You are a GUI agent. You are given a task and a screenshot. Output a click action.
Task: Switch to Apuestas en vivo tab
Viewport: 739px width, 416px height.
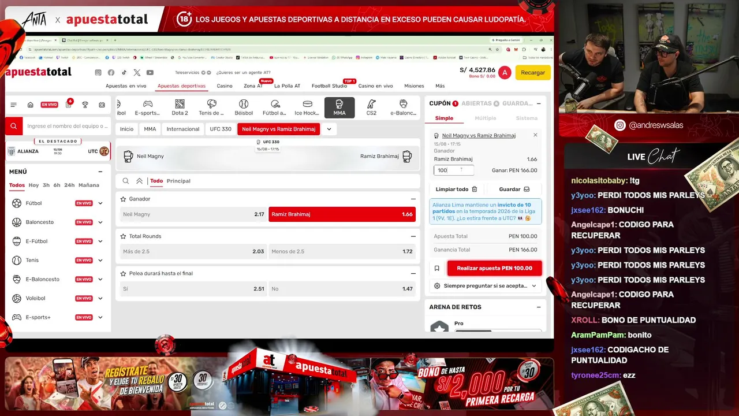(126, 86)
